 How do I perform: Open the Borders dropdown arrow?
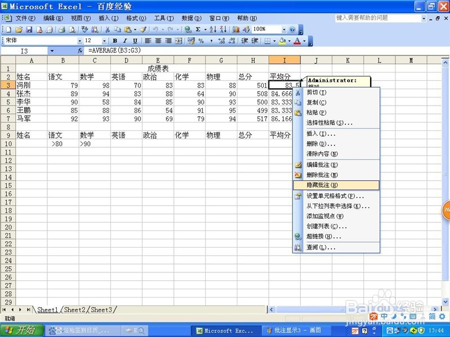[x=274, y=41]
